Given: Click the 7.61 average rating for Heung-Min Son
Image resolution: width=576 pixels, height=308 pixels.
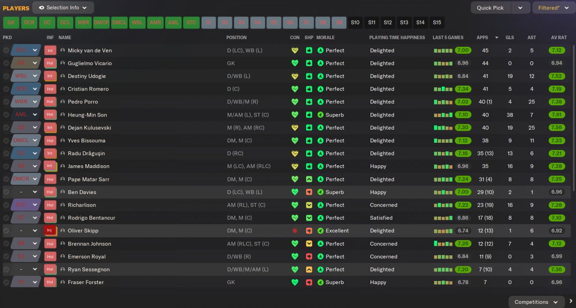Looking at the screenshot, I should point(557,115).
